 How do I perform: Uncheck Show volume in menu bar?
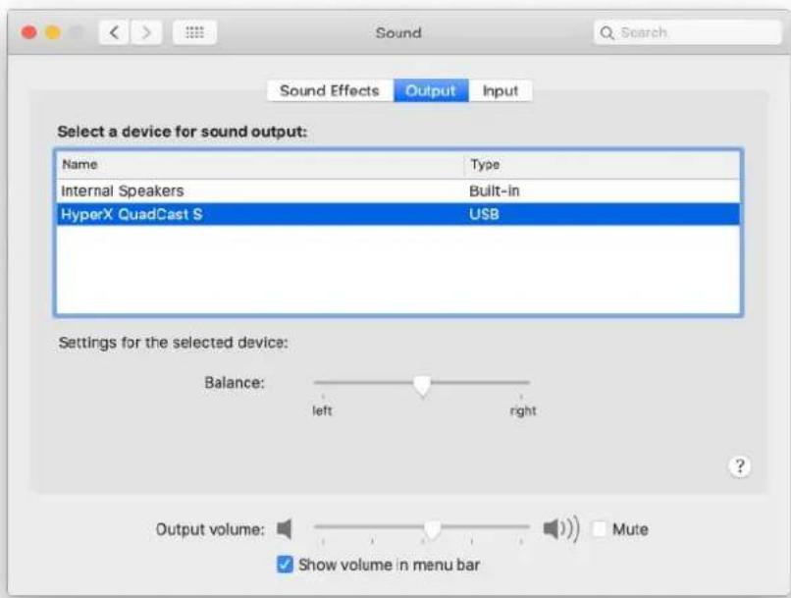click(x=285, y=565)
